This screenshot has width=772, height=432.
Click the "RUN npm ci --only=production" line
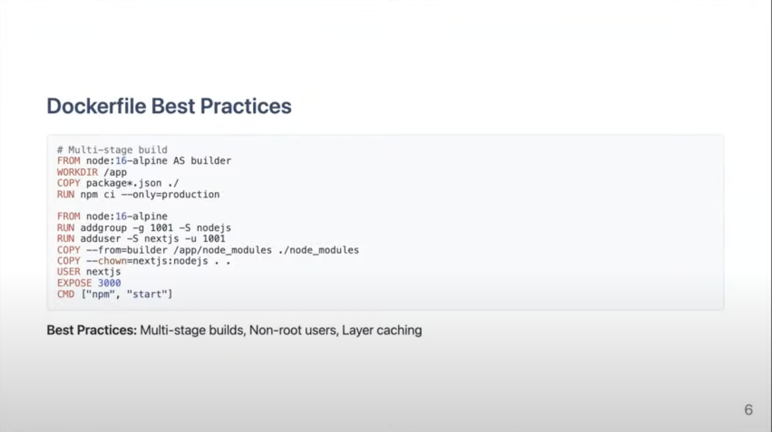coord(138,195)
